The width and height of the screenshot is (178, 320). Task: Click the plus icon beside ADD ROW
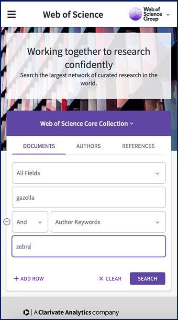(16, 279)
